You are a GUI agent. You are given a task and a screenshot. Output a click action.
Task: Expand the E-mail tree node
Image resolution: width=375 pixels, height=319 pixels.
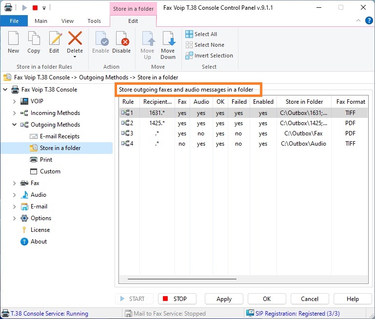14,206
